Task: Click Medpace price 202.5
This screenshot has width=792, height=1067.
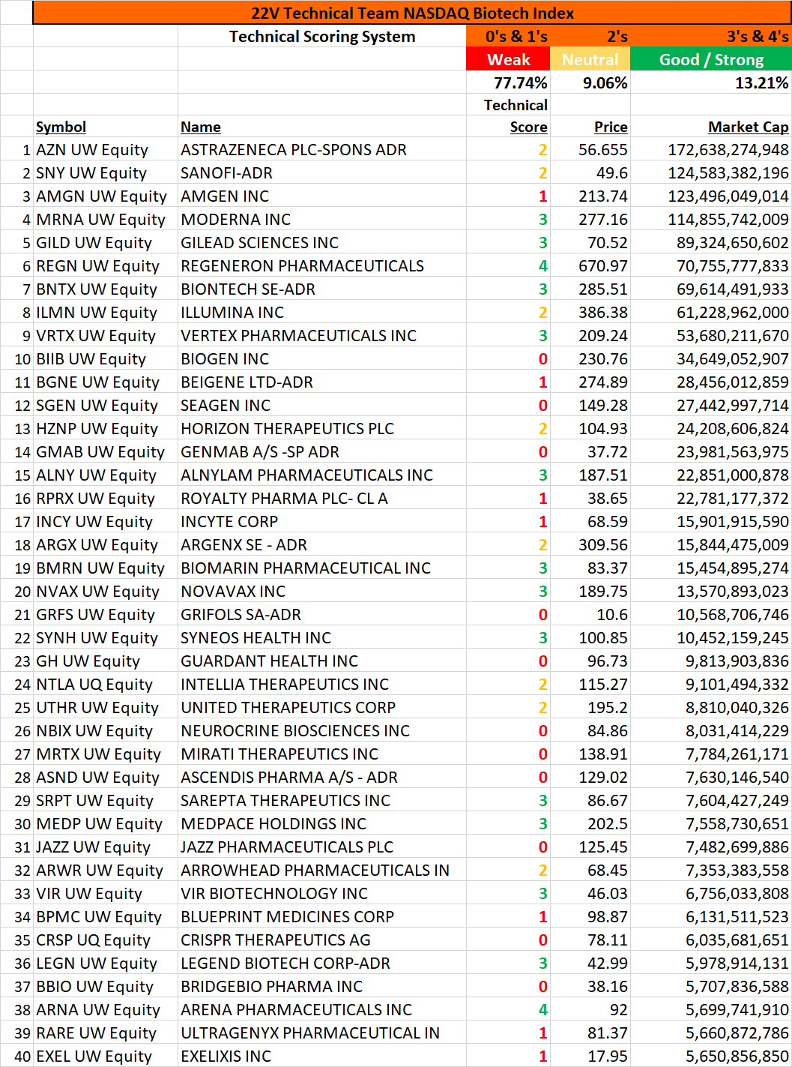Action: pos(590,824)
